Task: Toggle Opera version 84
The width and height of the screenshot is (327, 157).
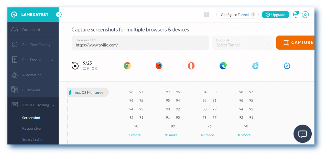Action: coord(204,92)
